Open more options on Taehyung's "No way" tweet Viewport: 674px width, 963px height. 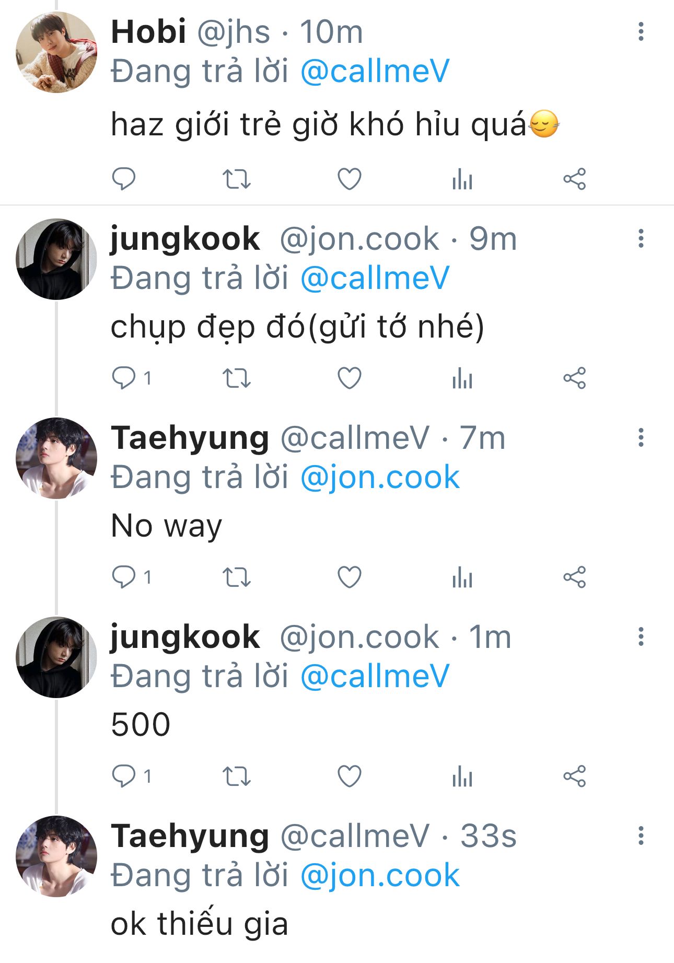click(x=641, y=438)
